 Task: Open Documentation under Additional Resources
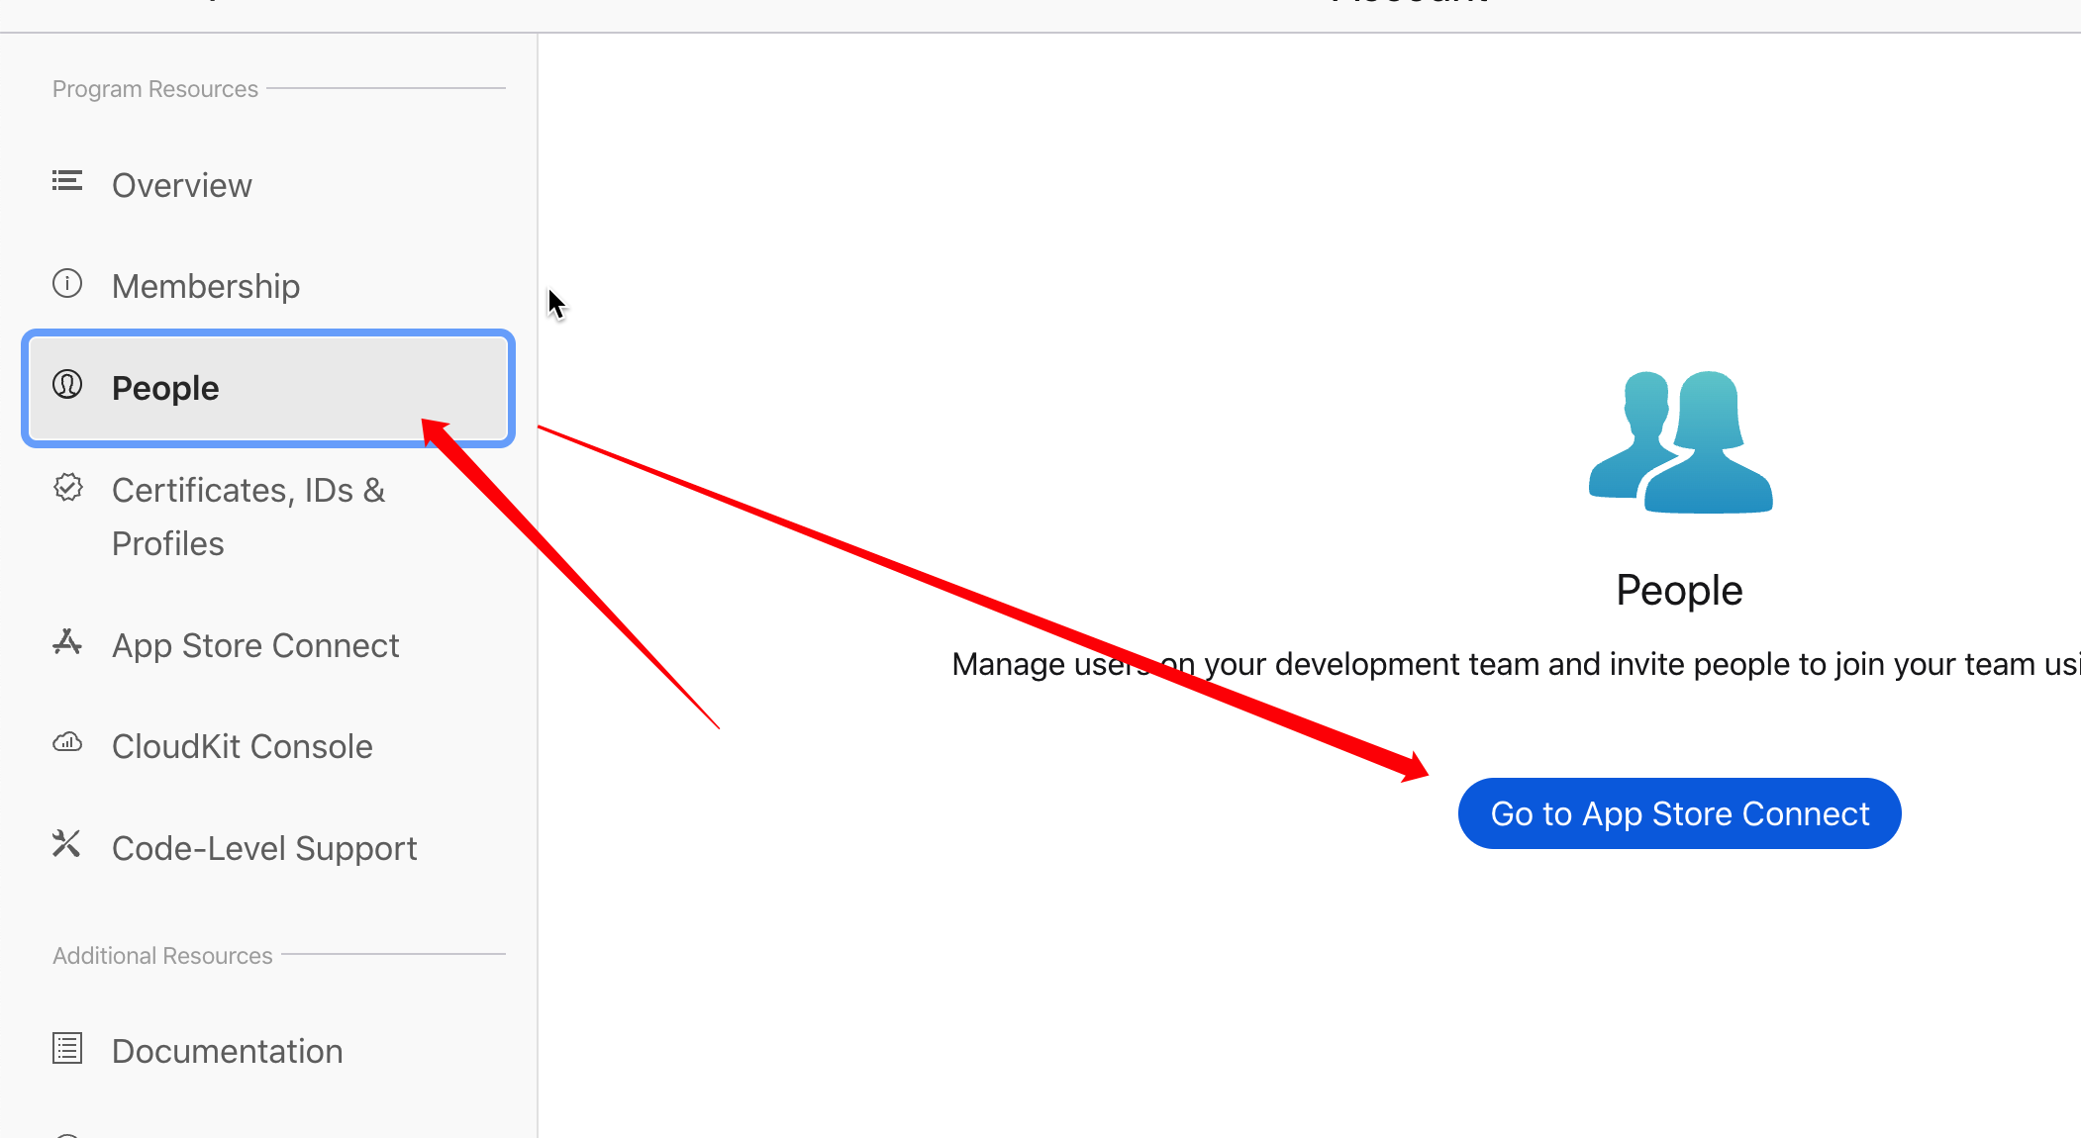click(228, 1051)
